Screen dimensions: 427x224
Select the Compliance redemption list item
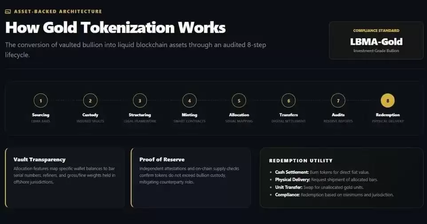coord(334,195)
